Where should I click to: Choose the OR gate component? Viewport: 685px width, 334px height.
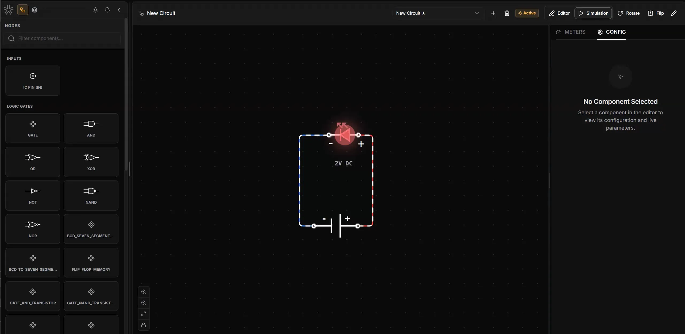pos(33,162)
